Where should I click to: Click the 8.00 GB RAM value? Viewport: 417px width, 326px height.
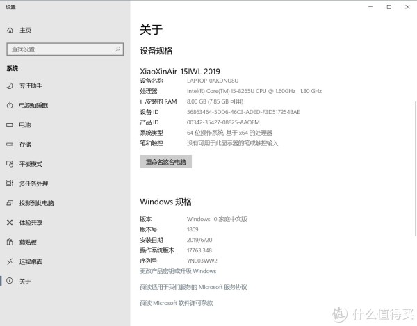pos(215,101)
